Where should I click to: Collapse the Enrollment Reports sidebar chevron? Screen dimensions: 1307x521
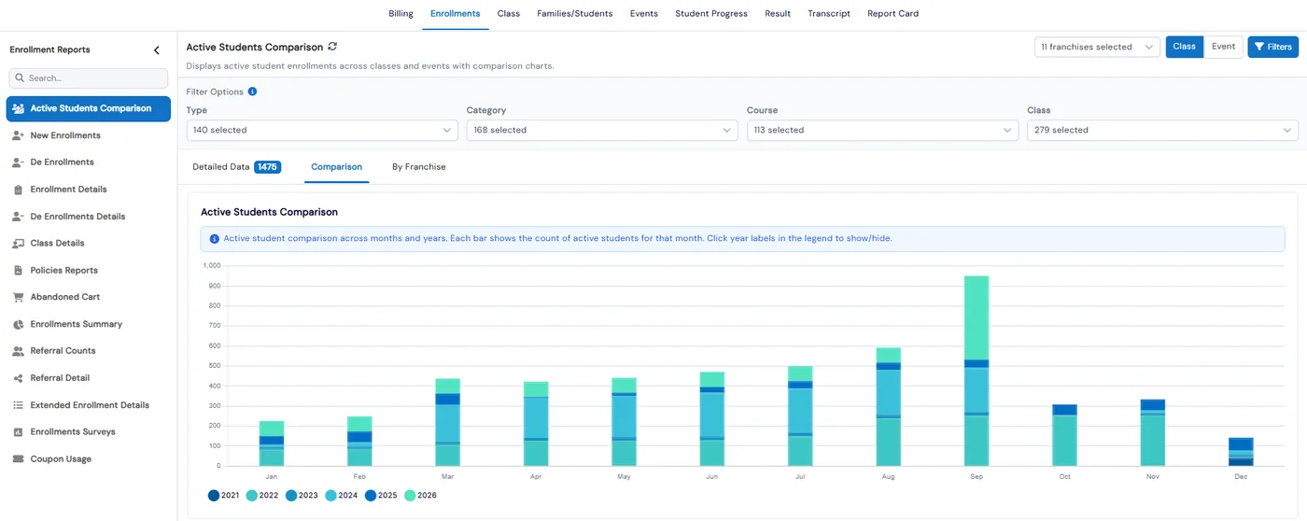(156, 50)
